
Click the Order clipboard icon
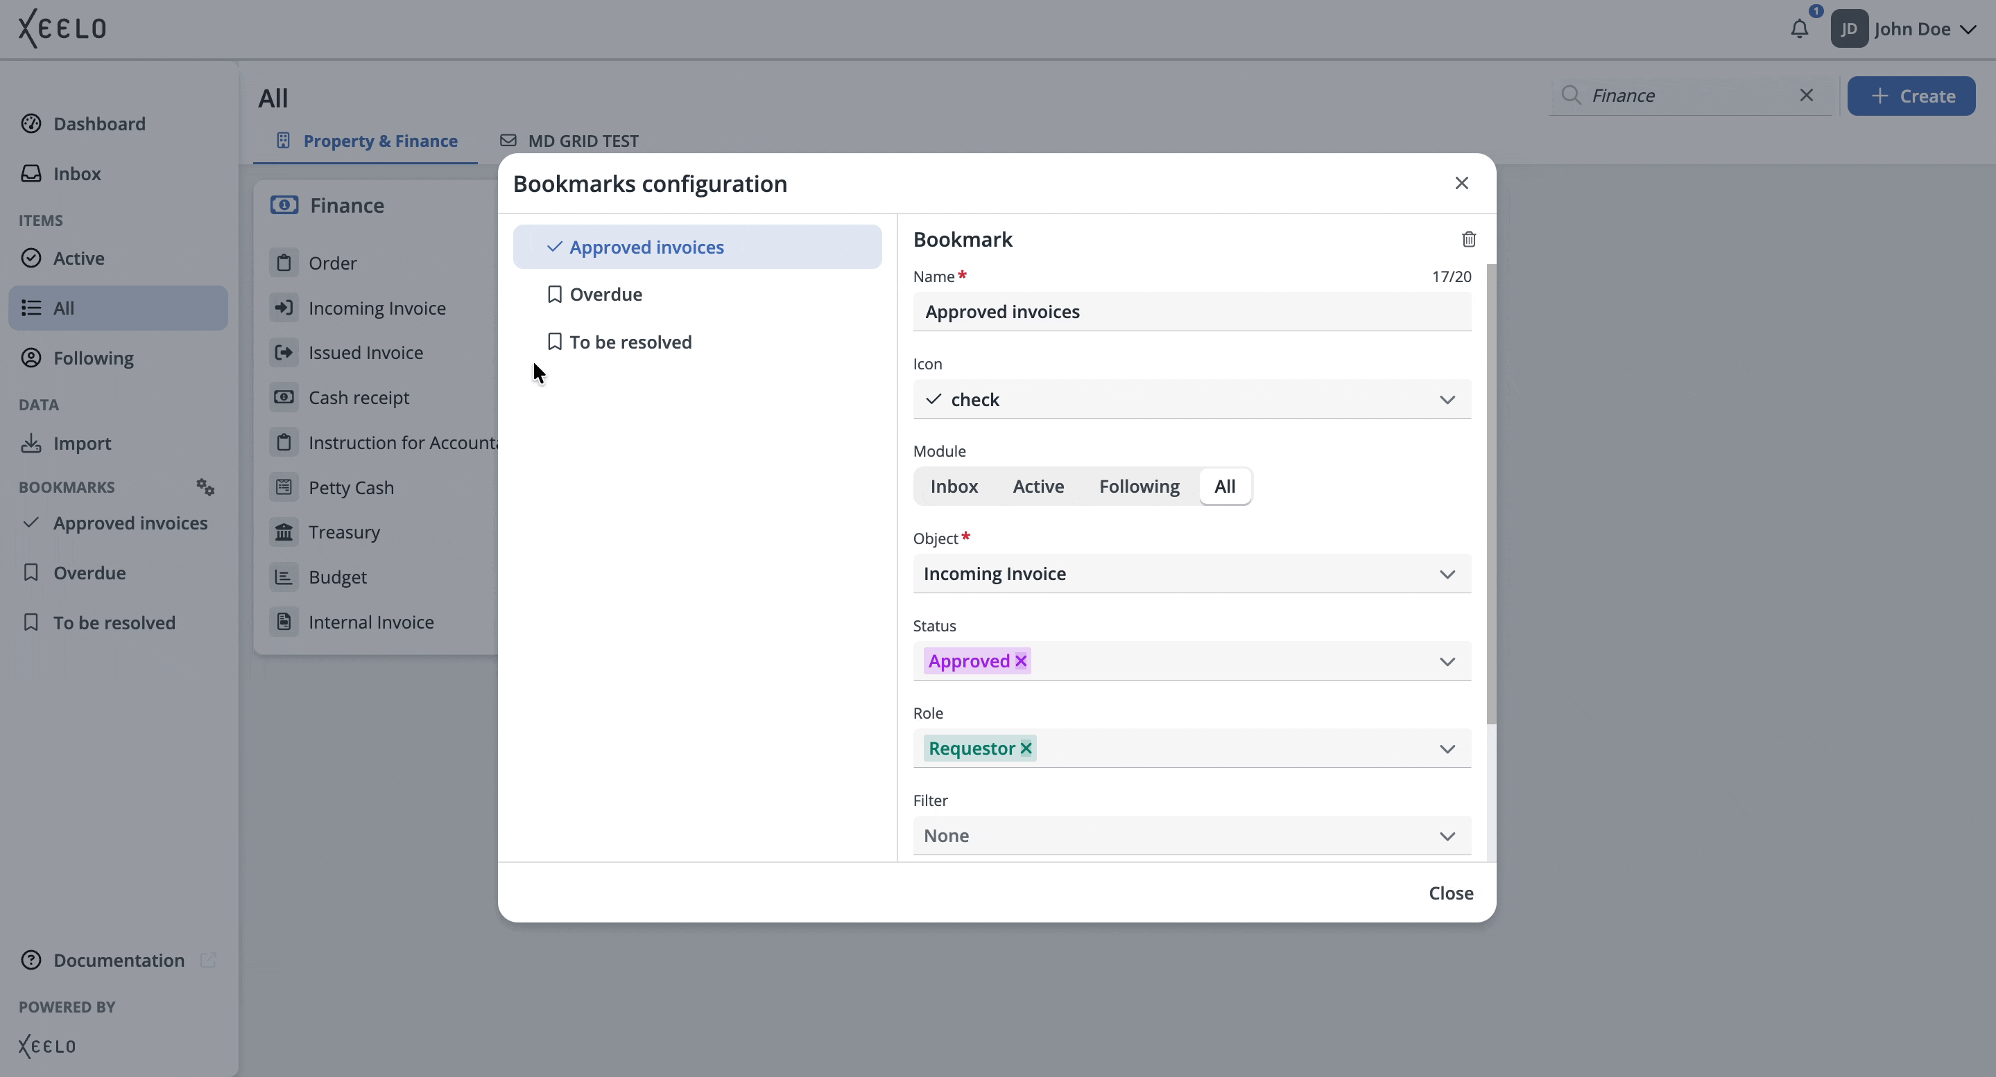tap(284, 263)
